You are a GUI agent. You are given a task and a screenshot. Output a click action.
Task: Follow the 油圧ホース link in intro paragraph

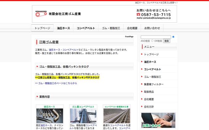pos(55,50)
